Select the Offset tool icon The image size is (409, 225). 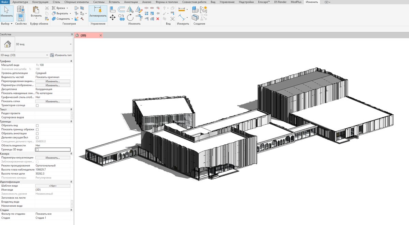point(122,9)
